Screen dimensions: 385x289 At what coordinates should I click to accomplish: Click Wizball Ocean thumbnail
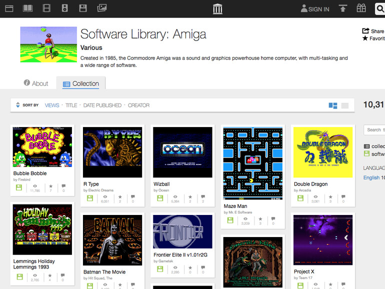click(x=182, y=152)
